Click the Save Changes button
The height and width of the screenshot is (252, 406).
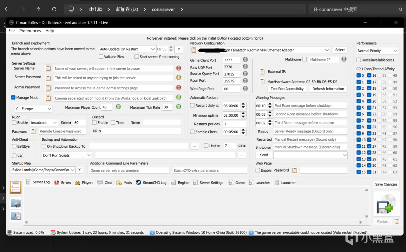386,184
